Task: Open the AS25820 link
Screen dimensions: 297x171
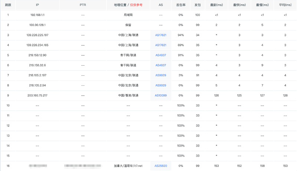Action: coord(161,166)
